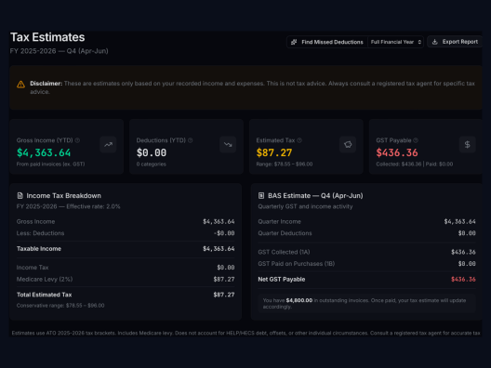The width and height of the screenshot is (491, 368).
Task: Click the document icon beside Income Tax Breakdown
Action: 20,196
